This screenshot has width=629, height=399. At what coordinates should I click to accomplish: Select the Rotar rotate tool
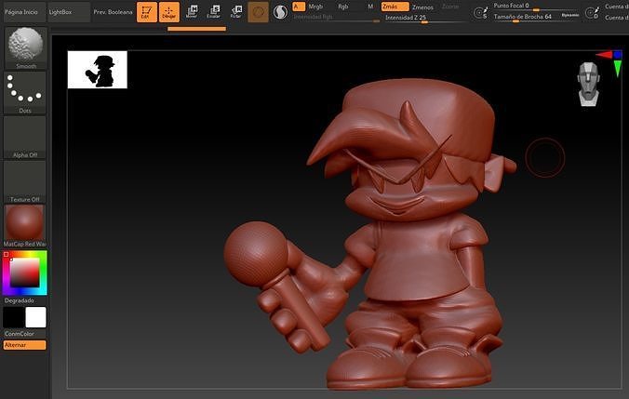coord(236,12)
